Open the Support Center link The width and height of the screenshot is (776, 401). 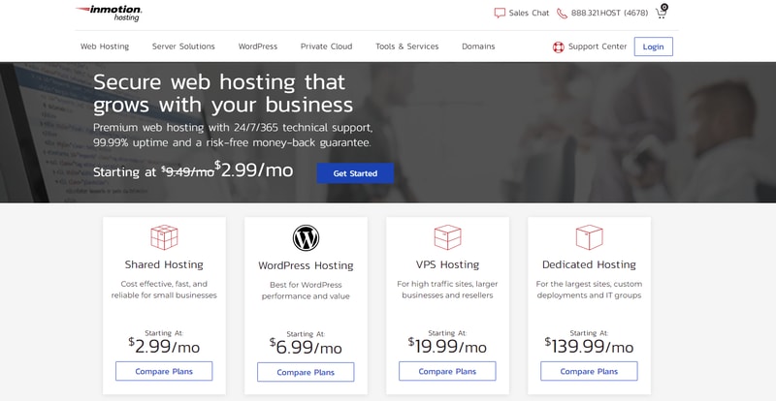point(598,46)
